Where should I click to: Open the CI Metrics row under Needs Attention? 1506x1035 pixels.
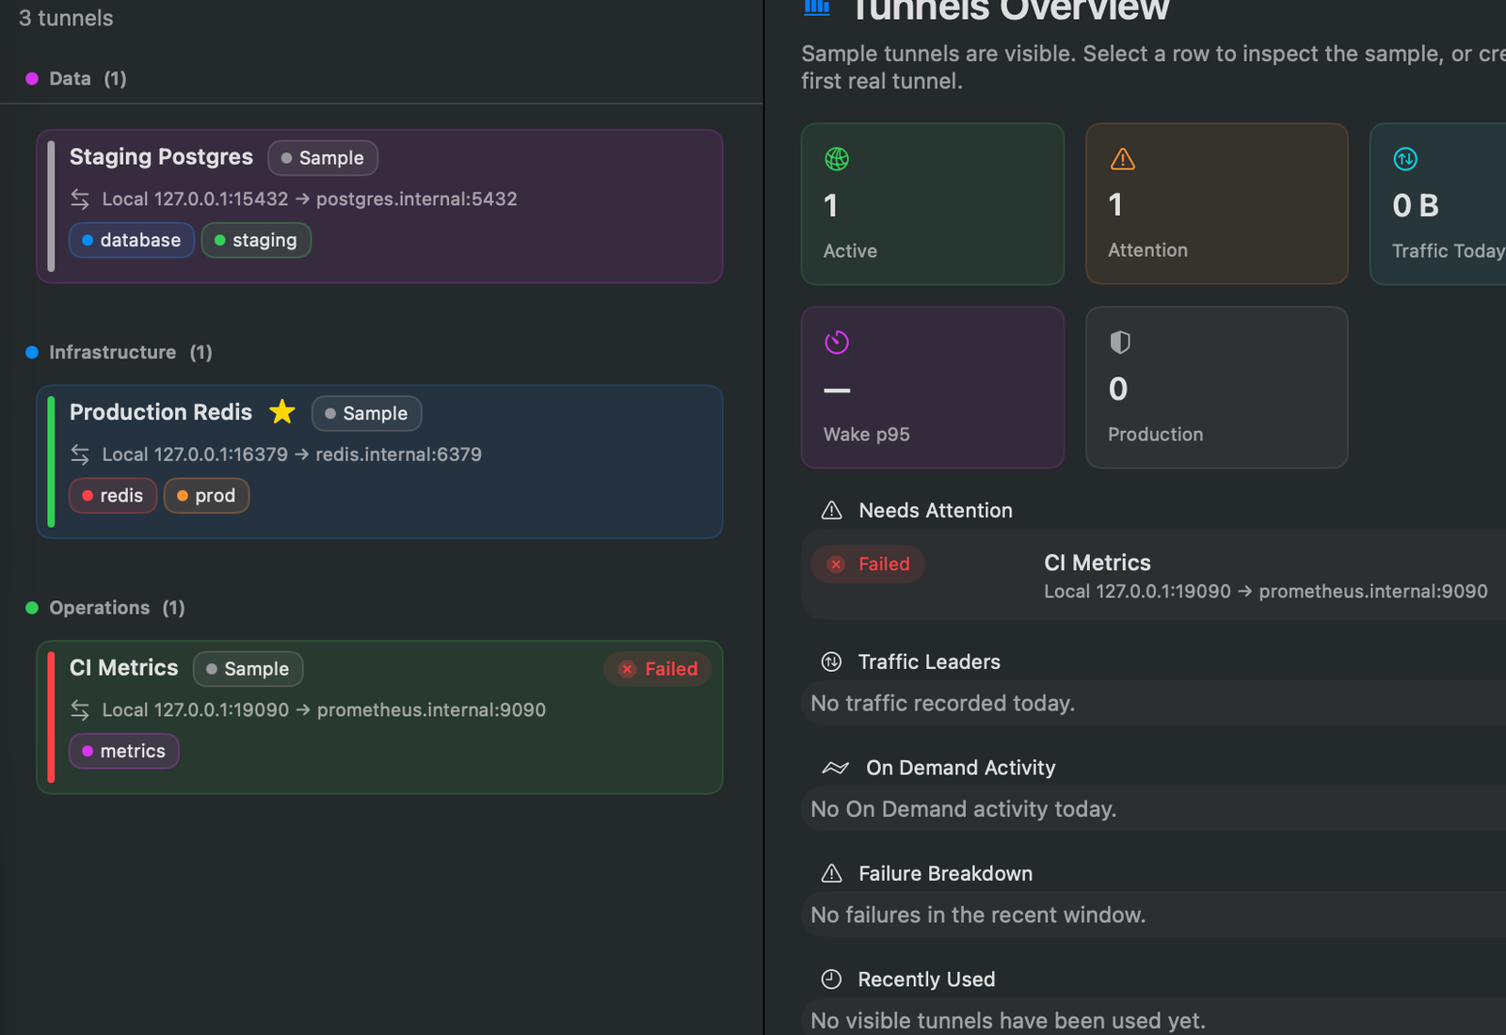point(1154,575)
